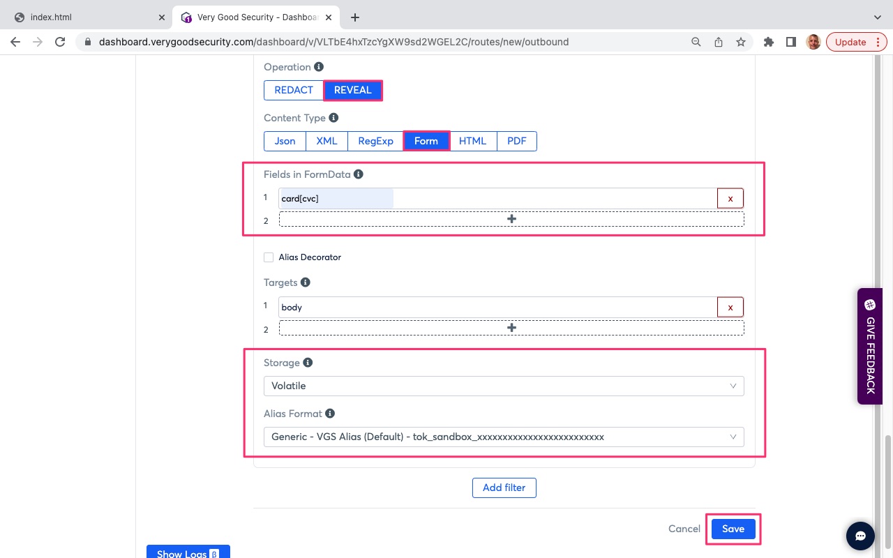Open the Give Feedback panel
This screenshot has width=893, height=558.
[869, 346]
